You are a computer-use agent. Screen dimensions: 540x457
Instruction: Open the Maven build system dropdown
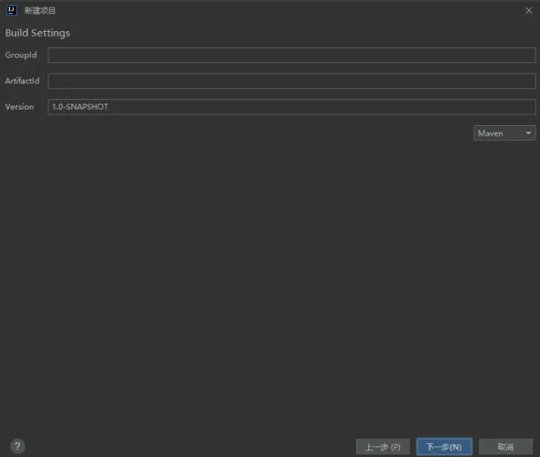point(505,133)
